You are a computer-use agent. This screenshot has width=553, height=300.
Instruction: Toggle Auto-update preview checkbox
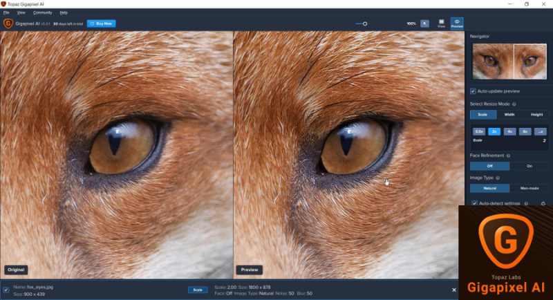tap(473, 91)
